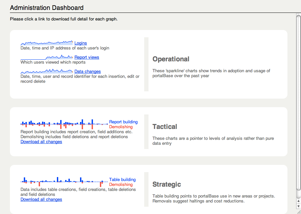Click the Logins sparkline chart

pyautogui.click(x=46, y=43)
